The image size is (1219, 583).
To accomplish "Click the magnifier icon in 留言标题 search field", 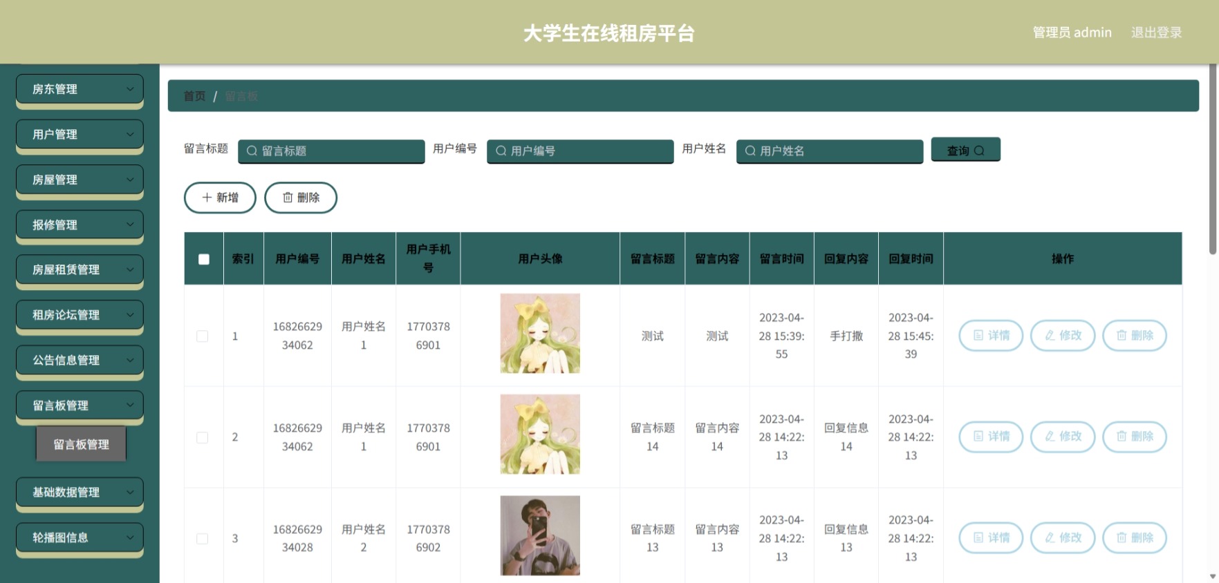I will pos(252,151).
